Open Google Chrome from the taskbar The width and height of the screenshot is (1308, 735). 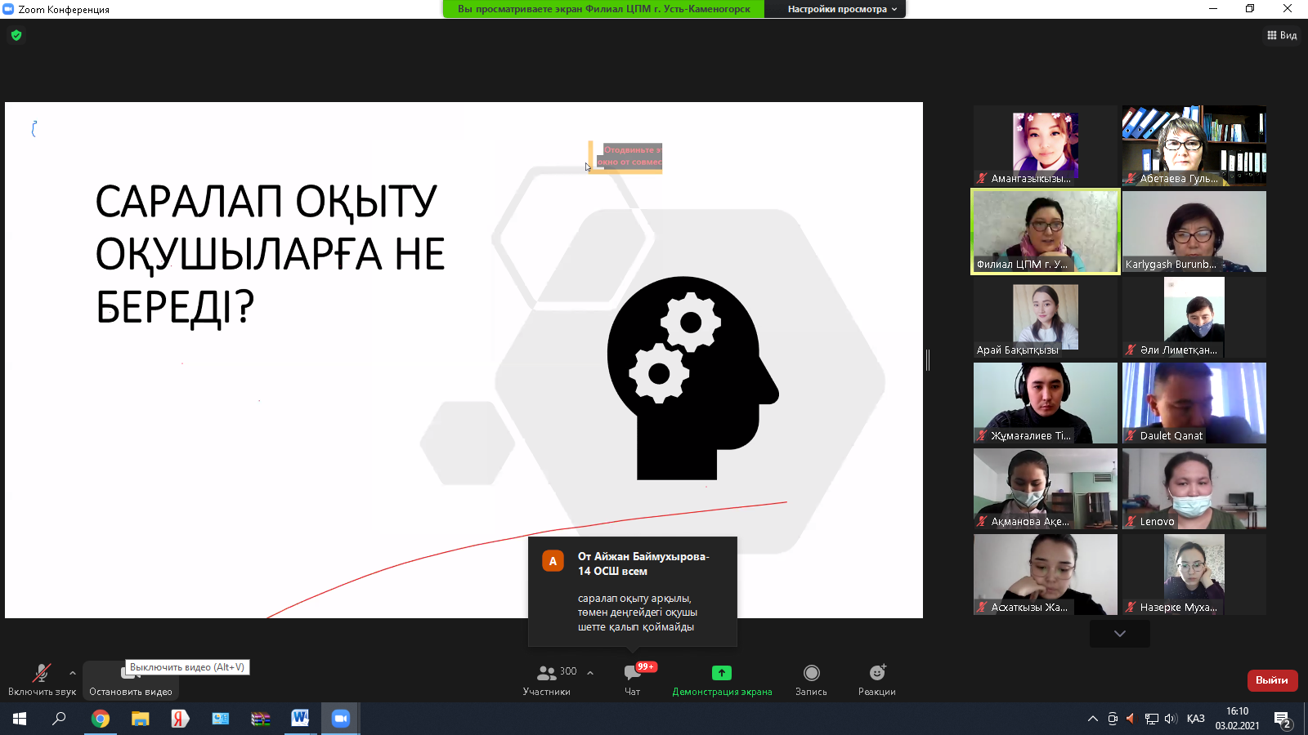(x=101, y=719)
